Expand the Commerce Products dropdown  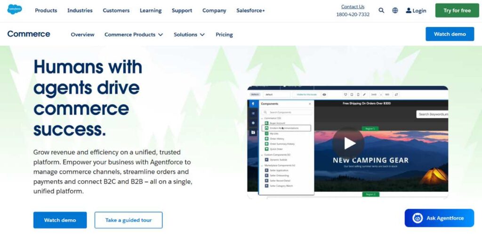(x=134, y=34)
